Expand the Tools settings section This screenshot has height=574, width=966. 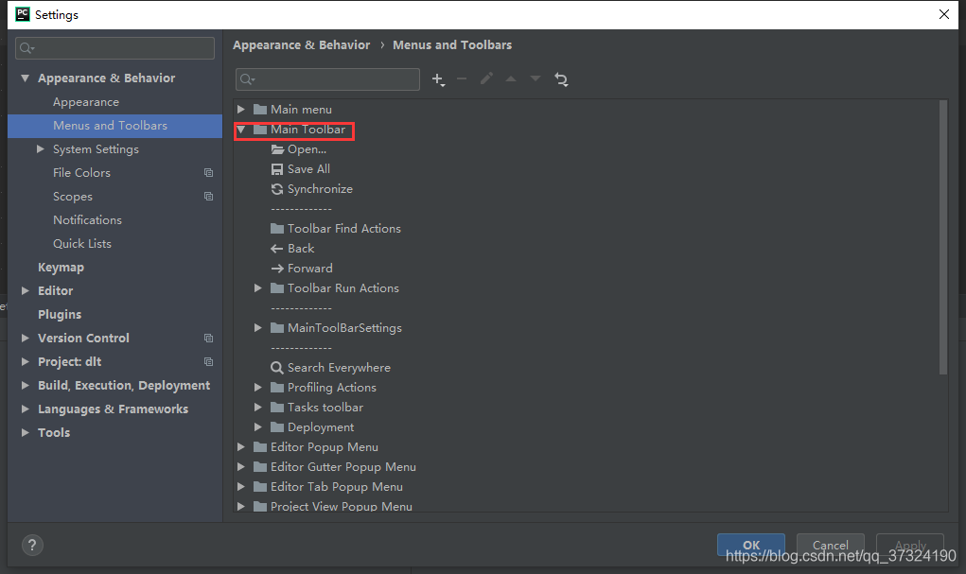[26, 432]
